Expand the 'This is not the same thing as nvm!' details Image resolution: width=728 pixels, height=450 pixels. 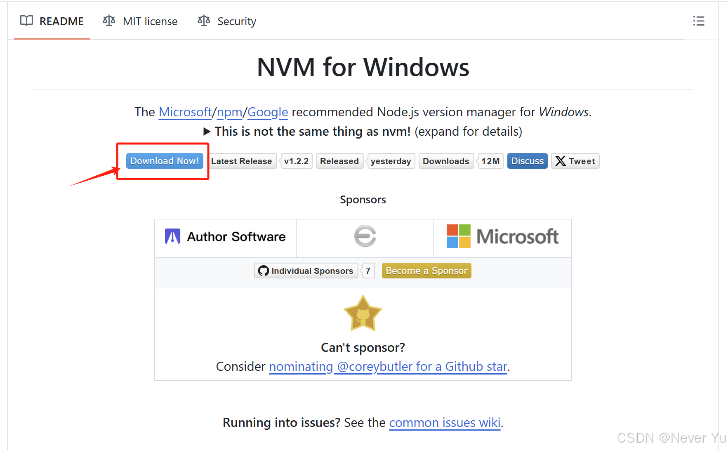[363, 131]
